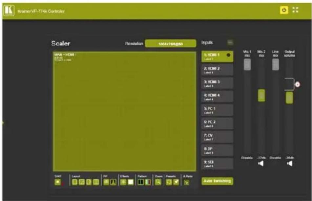
Task: Select the first Layout icon (single window)
Action: 74,182
